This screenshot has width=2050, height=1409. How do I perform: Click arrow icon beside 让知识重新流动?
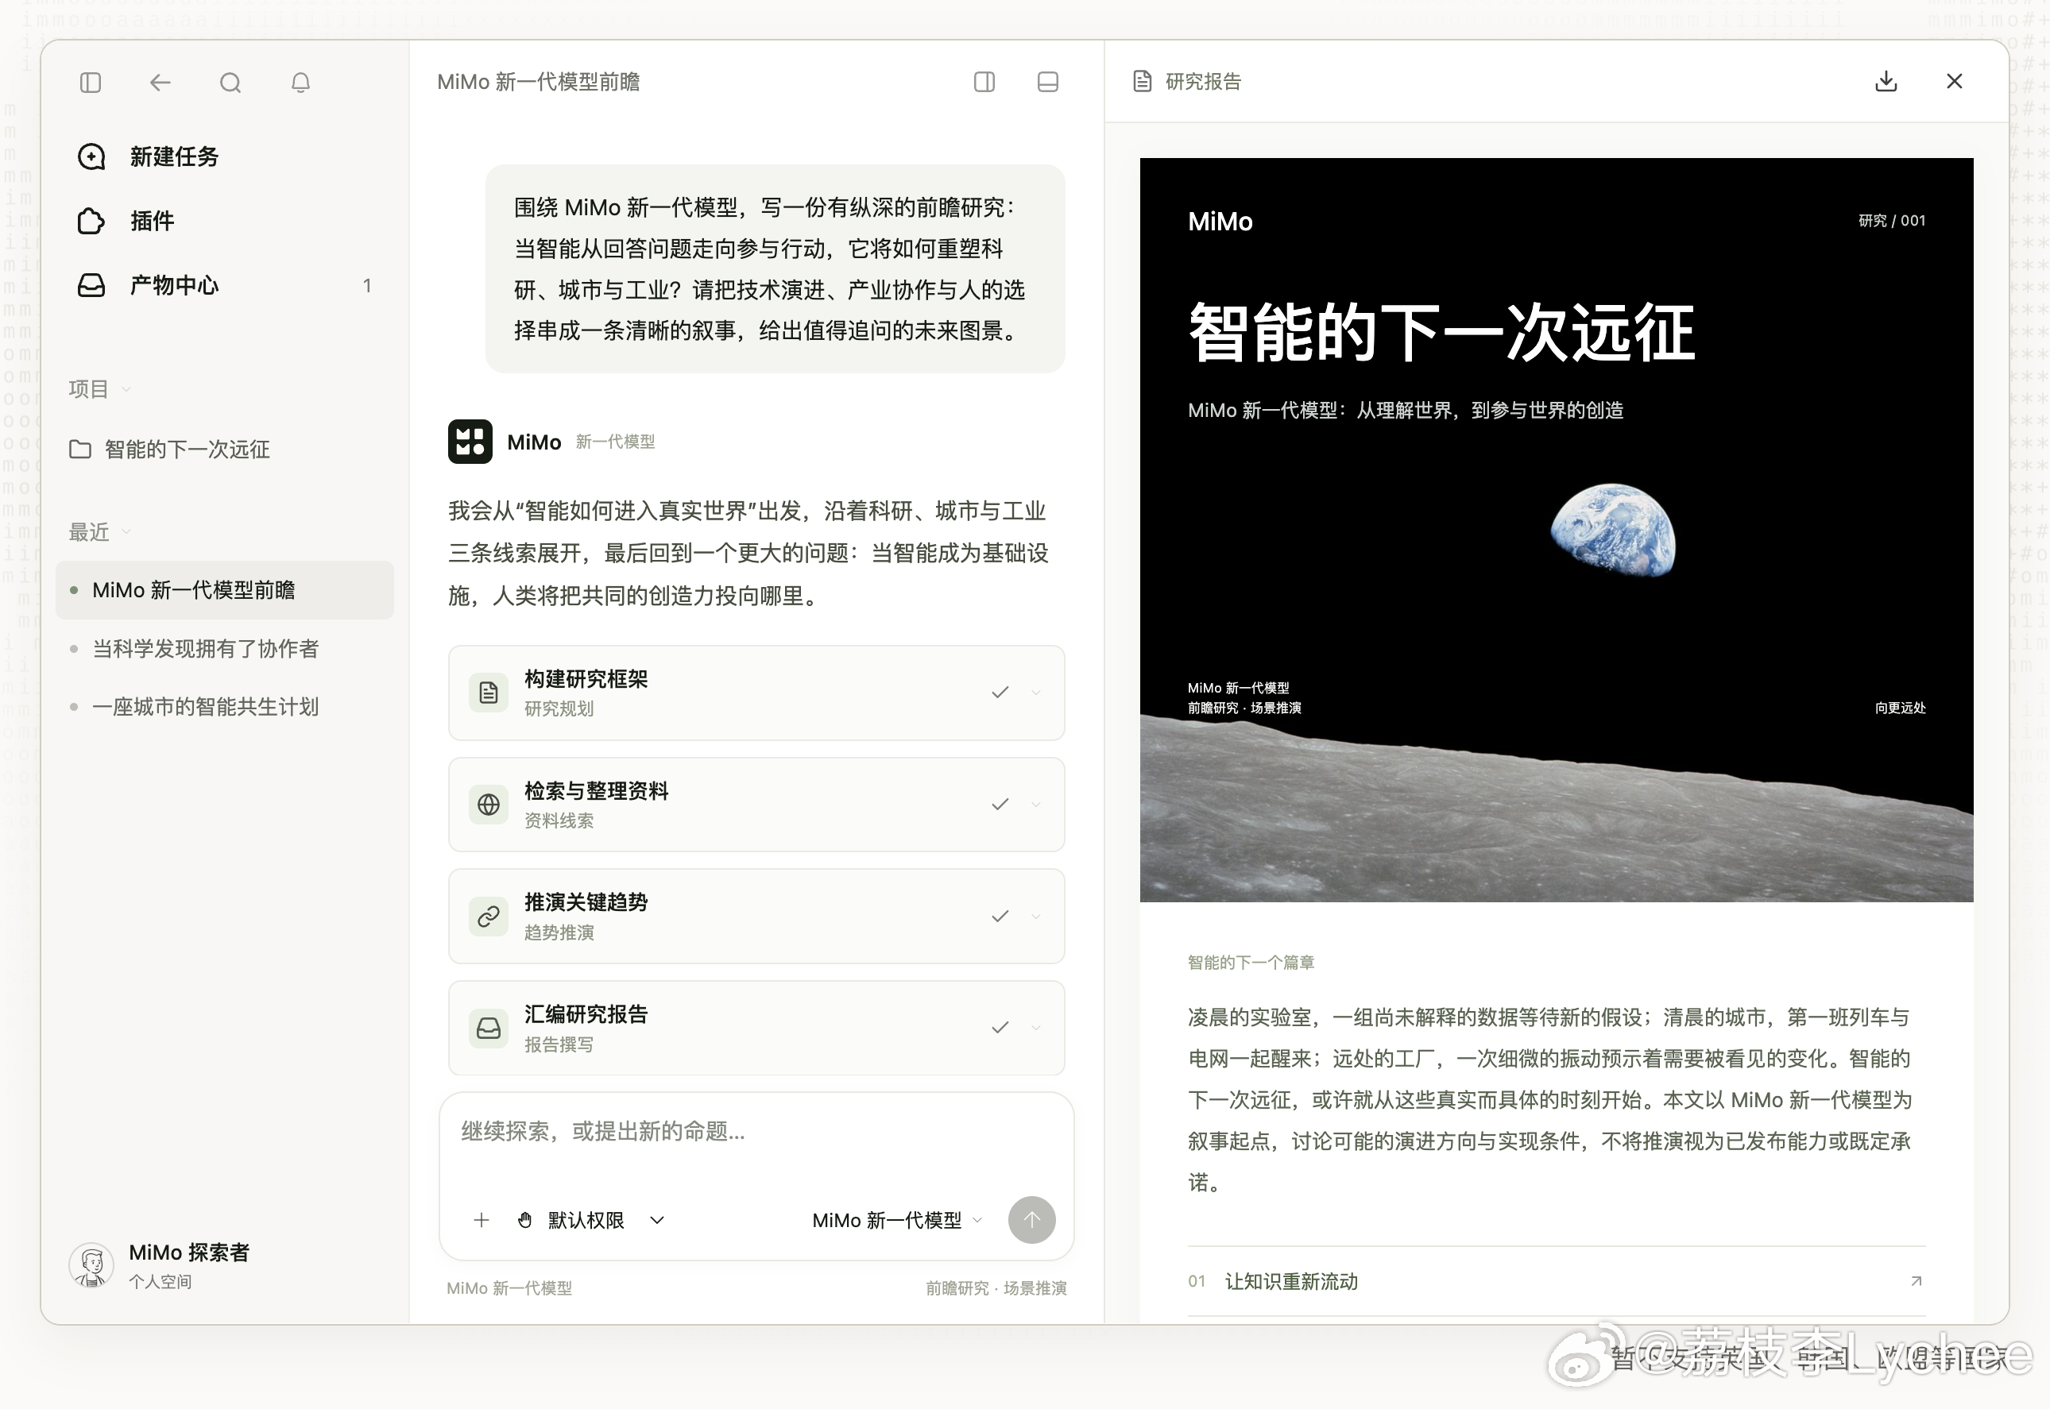(1916, 1281)
